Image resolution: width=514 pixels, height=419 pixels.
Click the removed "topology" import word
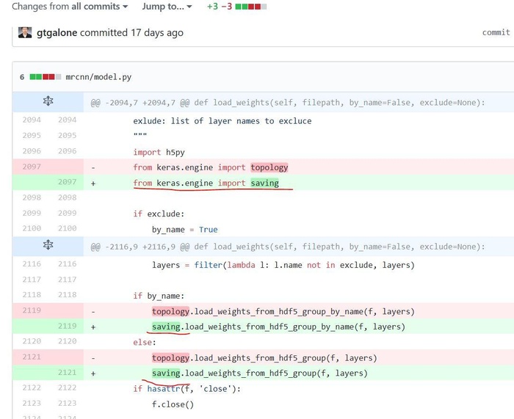[x=269, y=167]
